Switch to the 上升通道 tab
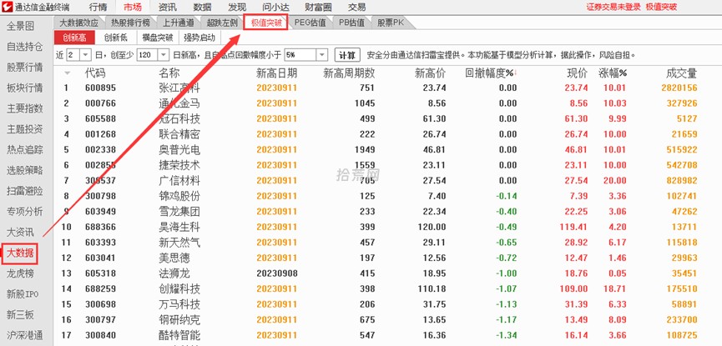Viewport: 722px width, 346px height. pyautogui.click(x=178, y=23)
